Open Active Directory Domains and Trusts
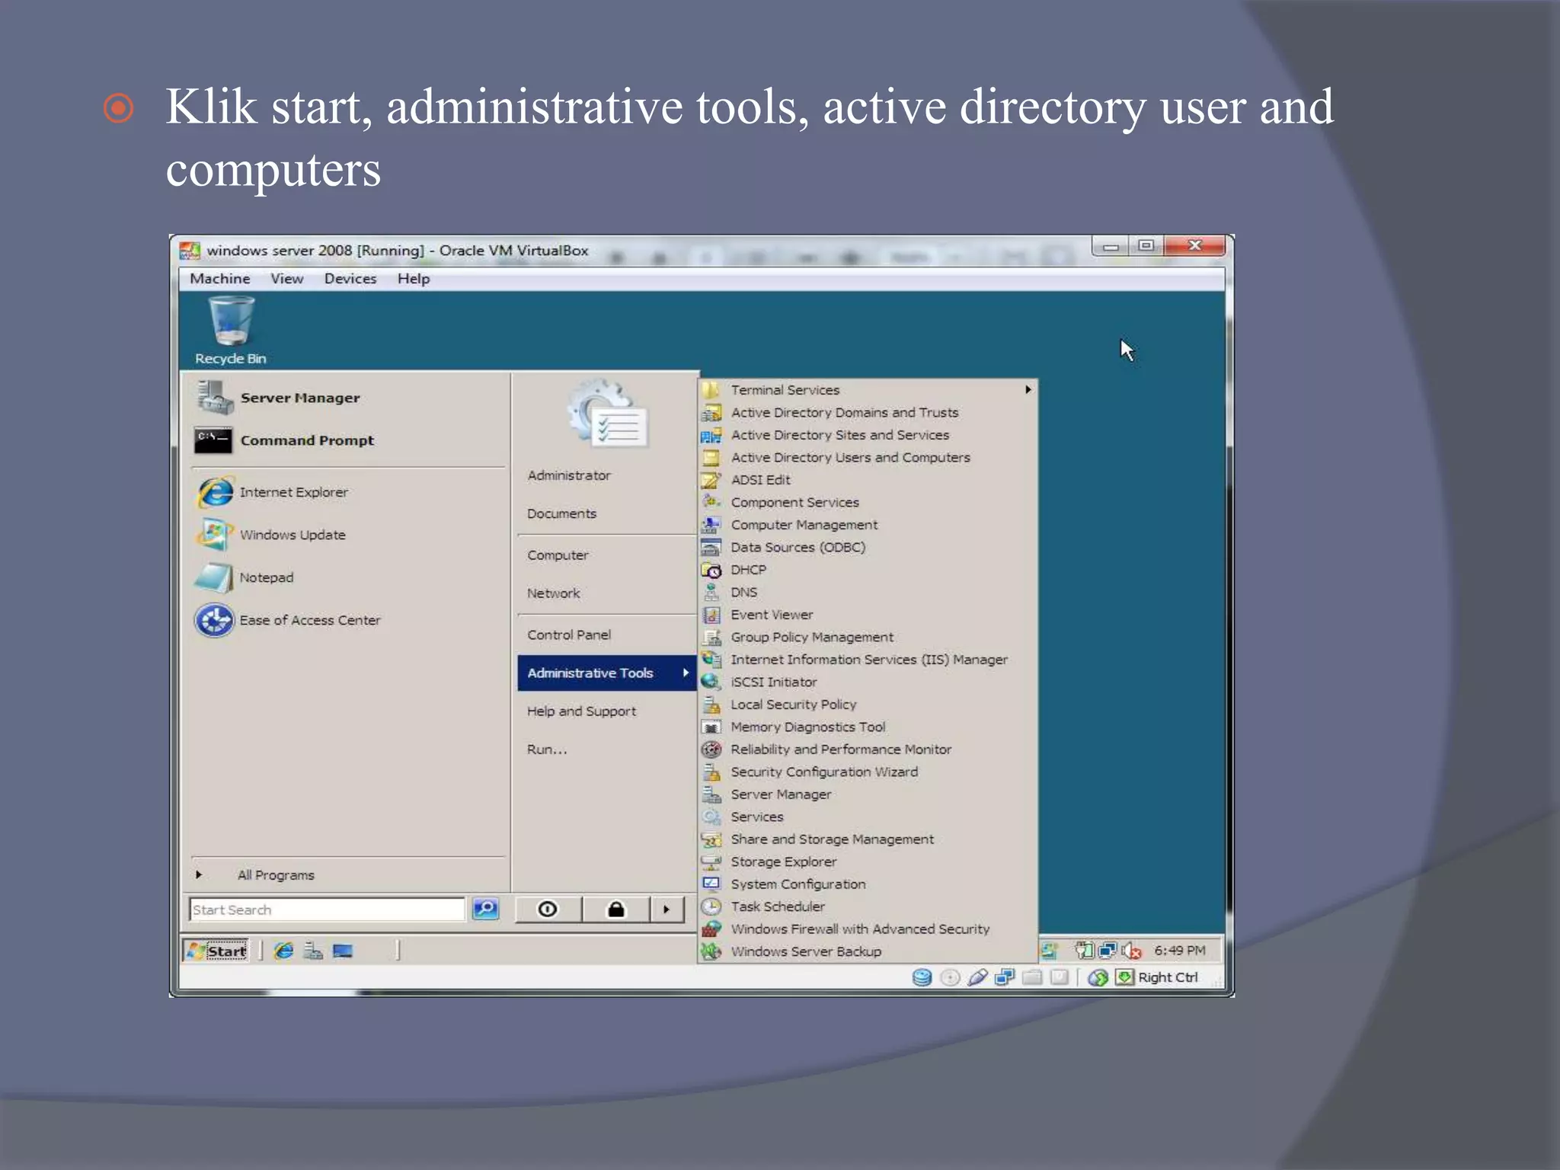This screenshot has height=1170, width=1560. [x=868, y=412]
